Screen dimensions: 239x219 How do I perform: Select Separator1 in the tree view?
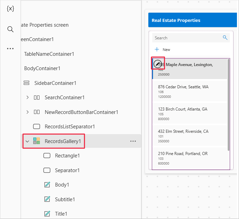pyautogui.click(x=67, y=170)
